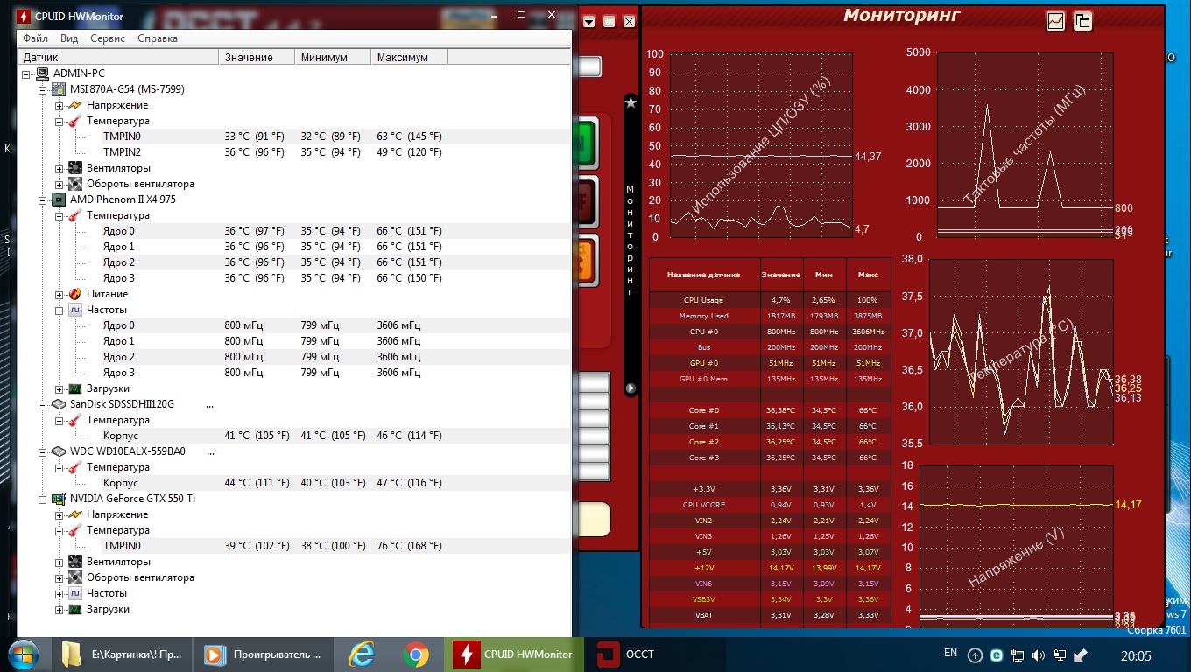Collapse the NVIDIA GeForce GTX 550 Ti node
Viewport: 1191px width, 672px height.
(x=43, y=499)
